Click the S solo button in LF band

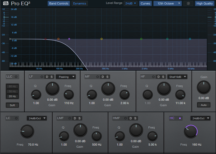point(52,77)
